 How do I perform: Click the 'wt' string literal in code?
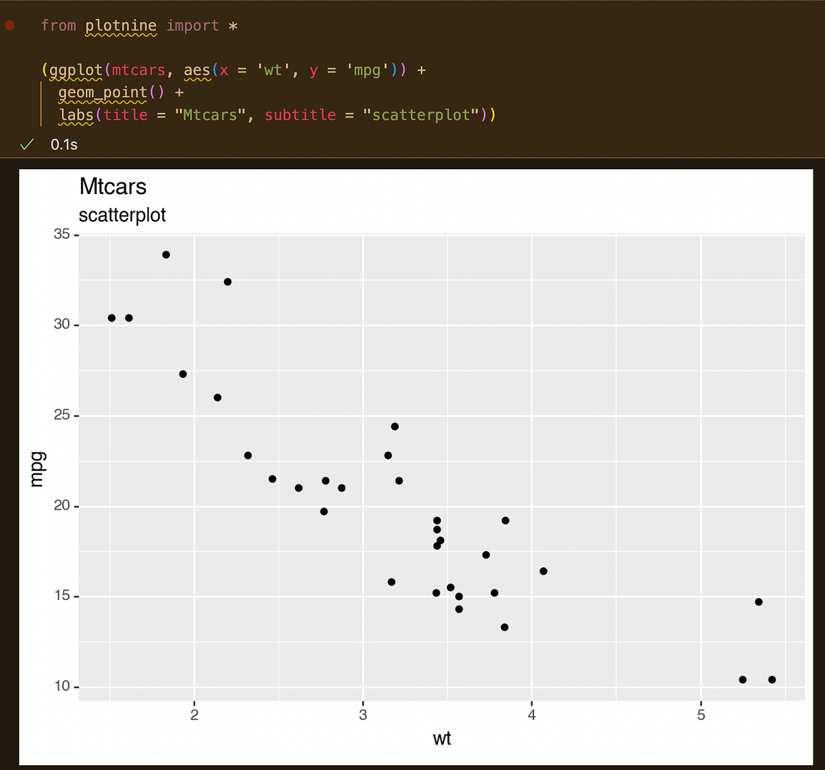coord(273,69)
